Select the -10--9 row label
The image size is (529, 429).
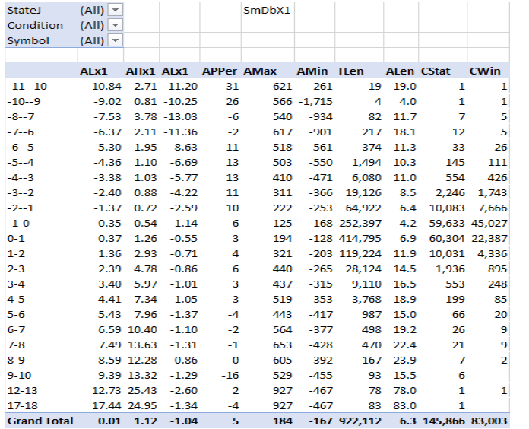click(x=24, y=102)
